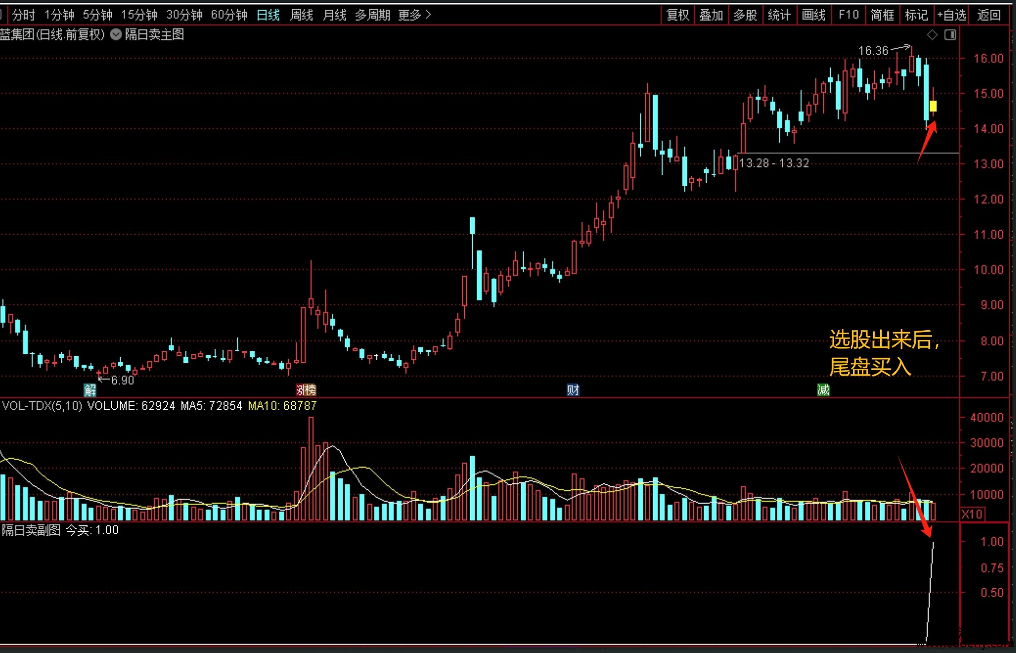This screenshot has height=653, width=1016.
Task: Switch to the 月线 monthly chart
Action: coord(335,15)
